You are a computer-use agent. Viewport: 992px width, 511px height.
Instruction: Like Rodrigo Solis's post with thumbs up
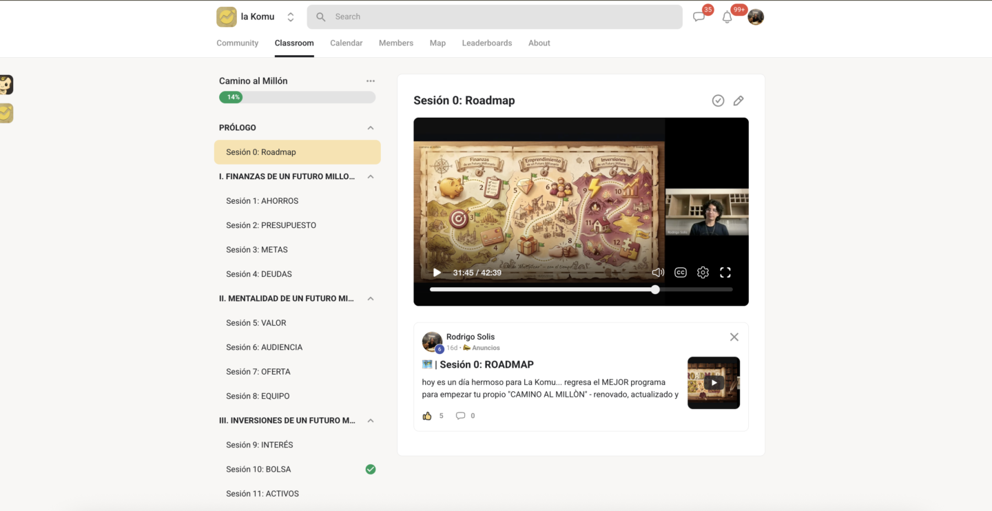[427, 416]
